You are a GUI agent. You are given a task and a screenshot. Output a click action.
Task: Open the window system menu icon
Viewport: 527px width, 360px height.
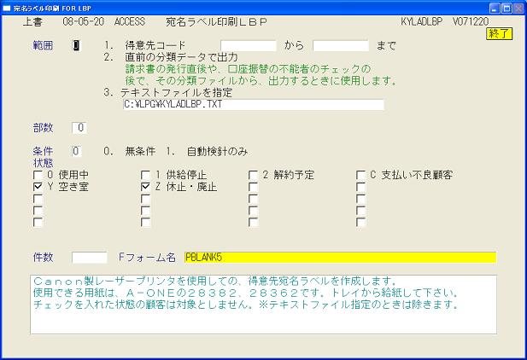9,8
